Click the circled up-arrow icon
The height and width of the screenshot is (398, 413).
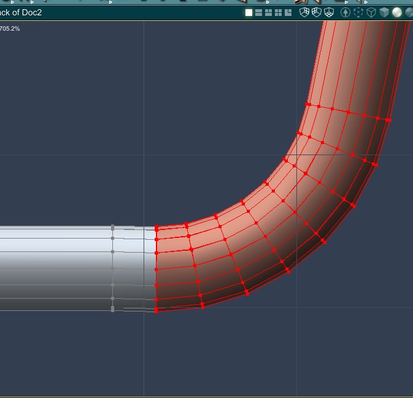pyautogui.click(x=345, y=12)
